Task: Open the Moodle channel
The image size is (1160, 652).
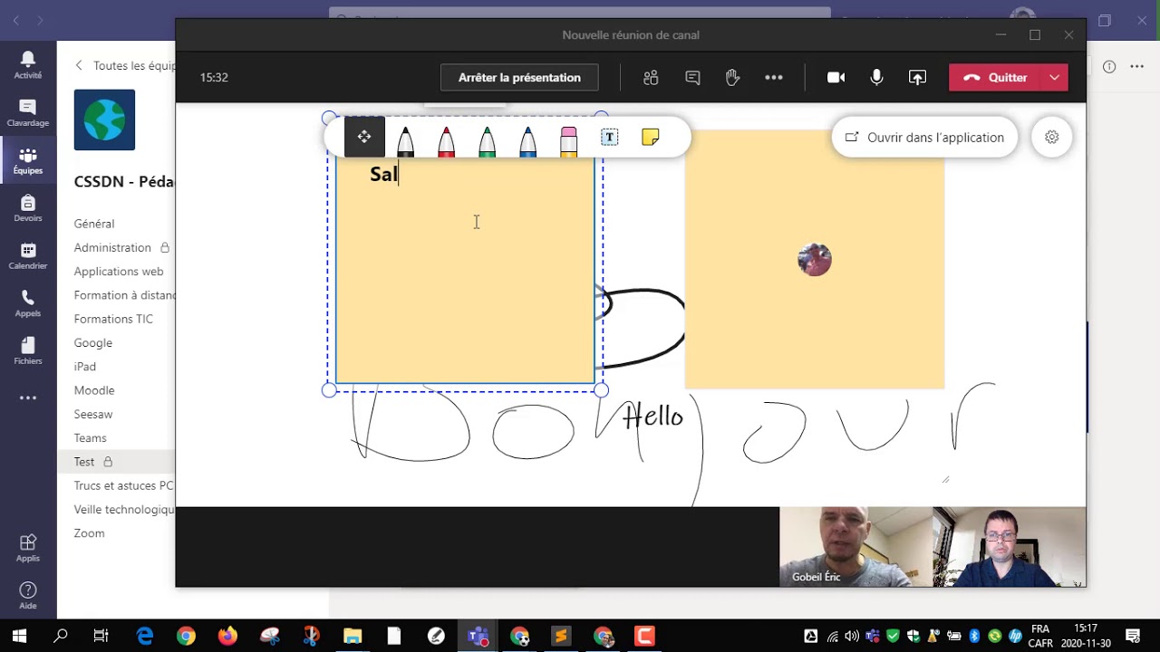Action: click(x=94, y=390)
